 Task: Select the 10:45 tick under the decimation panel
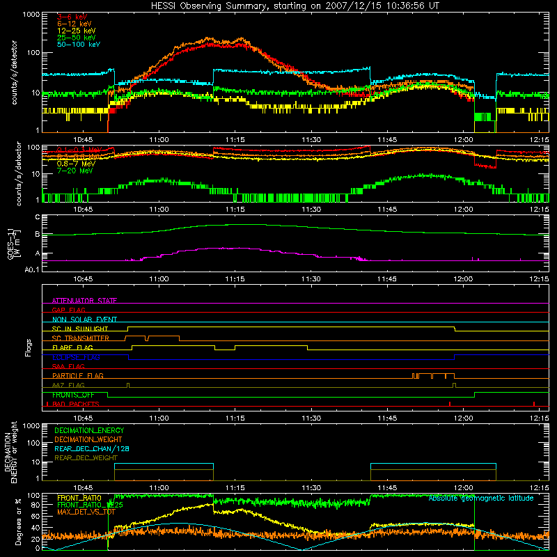click(x=83, y=488)
